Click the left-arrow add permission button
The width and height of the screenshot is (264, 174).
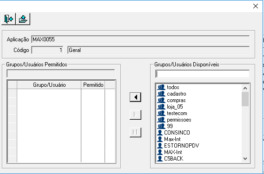(135, 97)
